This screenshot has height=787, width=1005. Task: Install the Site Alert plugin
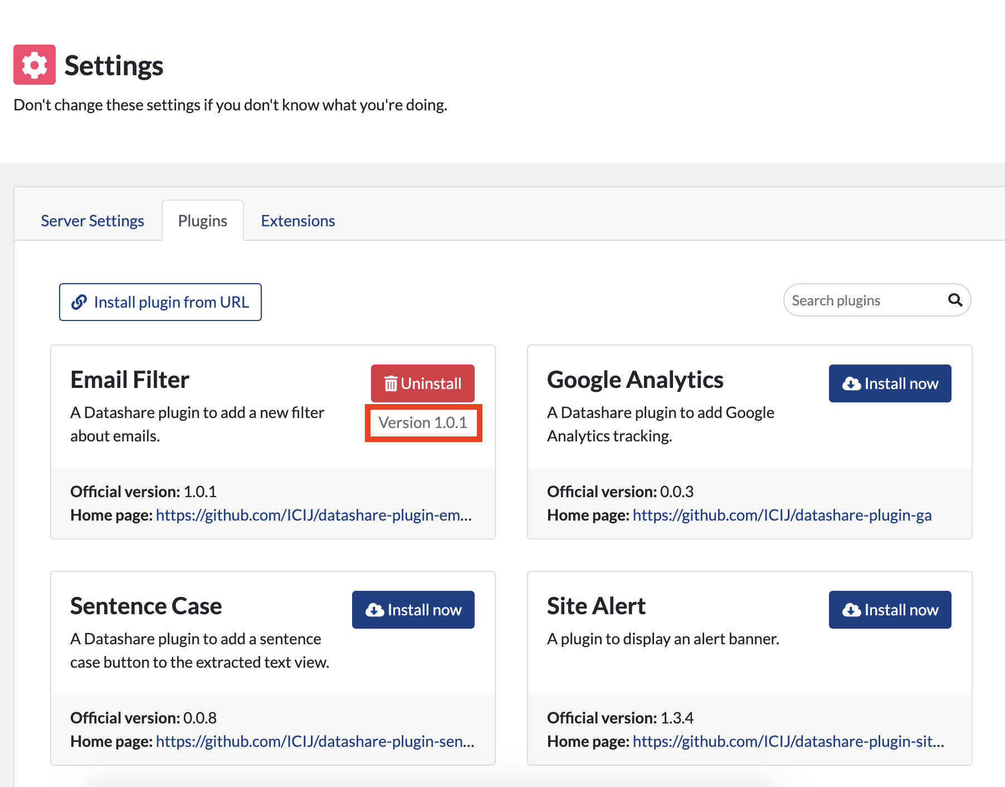click(x=890, y=610)
